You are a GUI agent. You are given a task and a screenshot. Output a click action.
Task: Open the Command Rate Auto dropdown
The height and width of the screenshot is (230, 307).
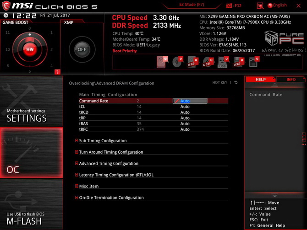tap(190, 101)
